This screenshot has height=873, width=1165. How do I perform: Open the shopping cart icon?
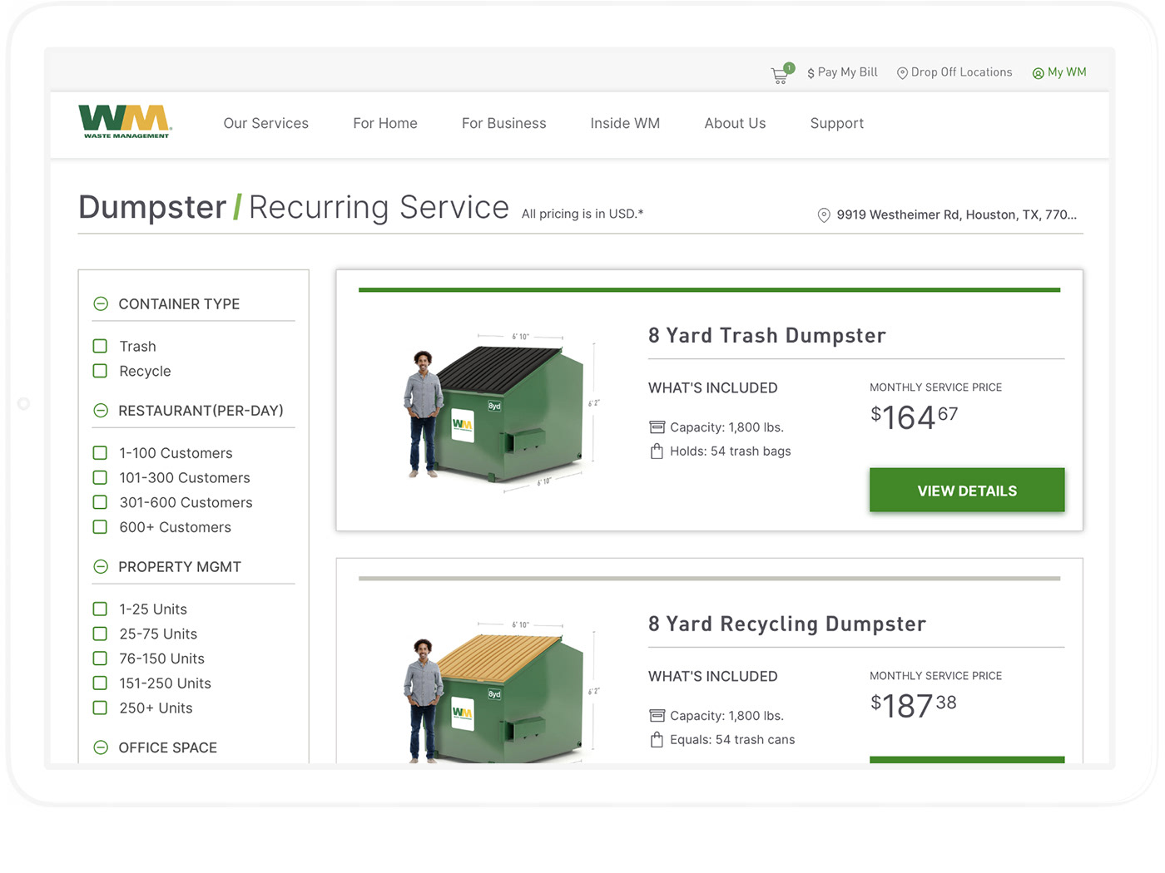click(x=781, y=75)
